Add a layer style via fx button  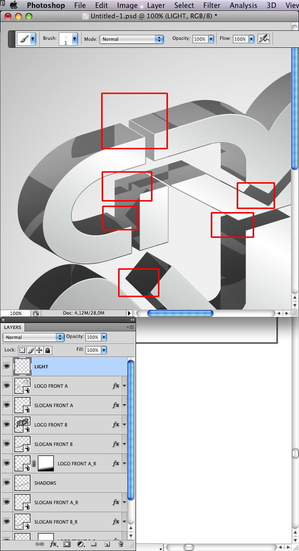[x=53, y=544]
